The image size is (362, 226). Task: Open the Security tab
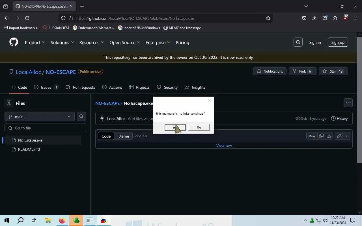(x=167, y=87)
